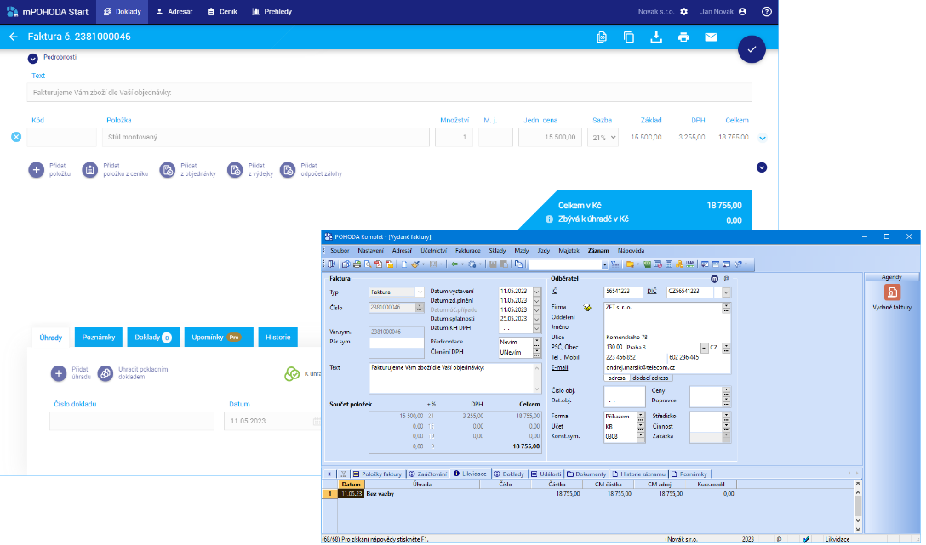Click the copy document icon in mPOHODA header

coord(628,37)
